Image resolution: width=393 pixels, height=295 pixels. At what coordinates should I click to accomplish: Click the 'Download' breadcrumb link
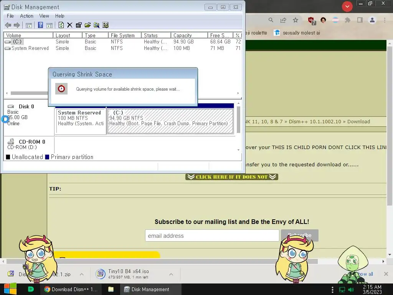[358, 122]
